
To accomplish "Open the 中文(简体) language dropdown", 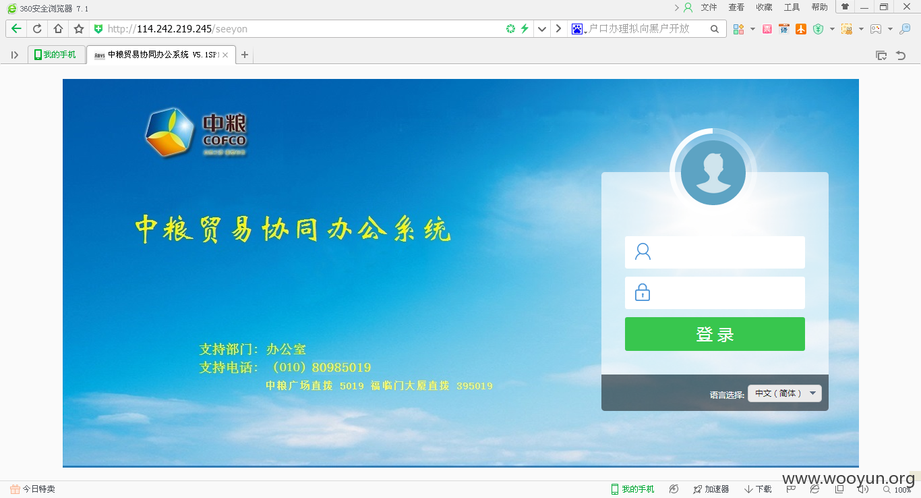I will (785, 393).
